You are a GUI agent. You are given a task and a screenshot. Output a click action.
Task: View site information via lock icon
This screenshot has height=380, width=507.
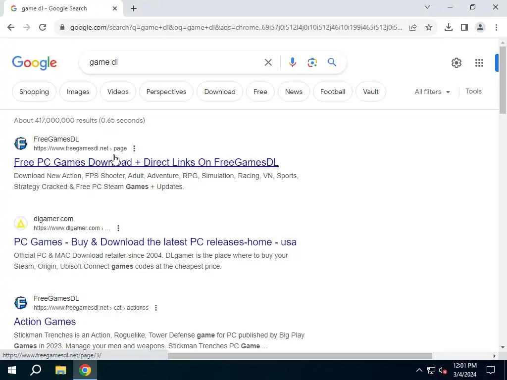point(62,28)
